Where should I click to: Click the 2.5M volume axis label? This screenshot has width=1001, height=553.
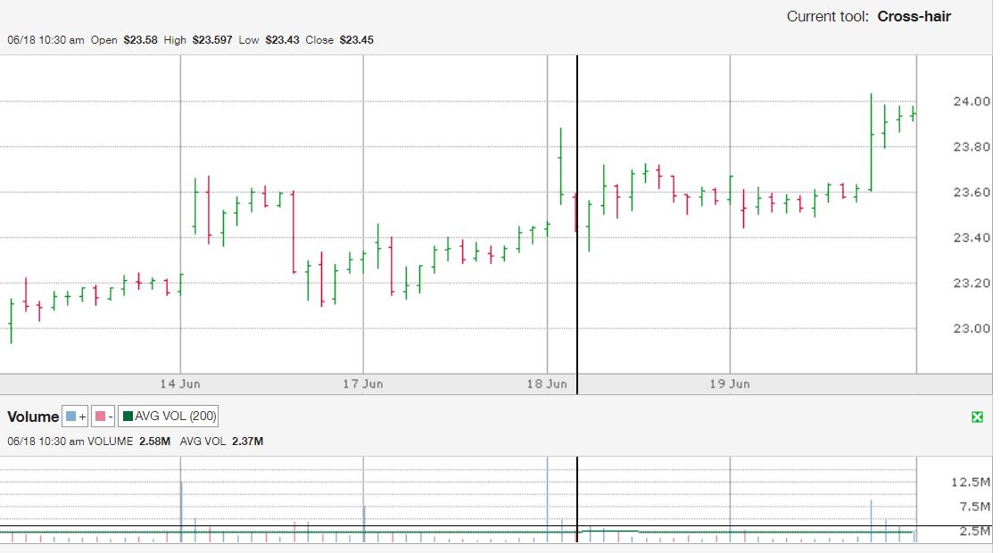click(x=974, y=531)
